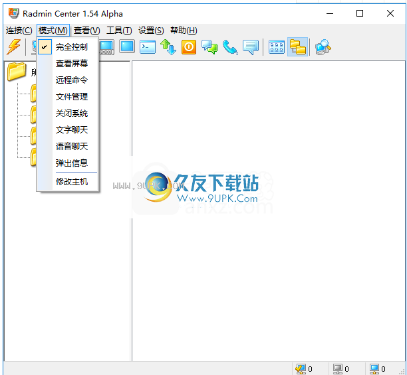Open file transfer with green-blue arrows icon

(168, 47)
